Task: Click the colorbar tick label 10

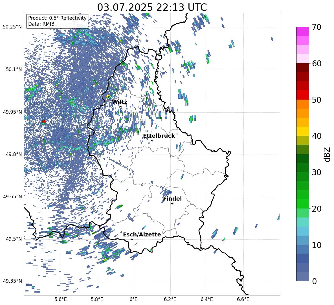Action: point(317,245)
